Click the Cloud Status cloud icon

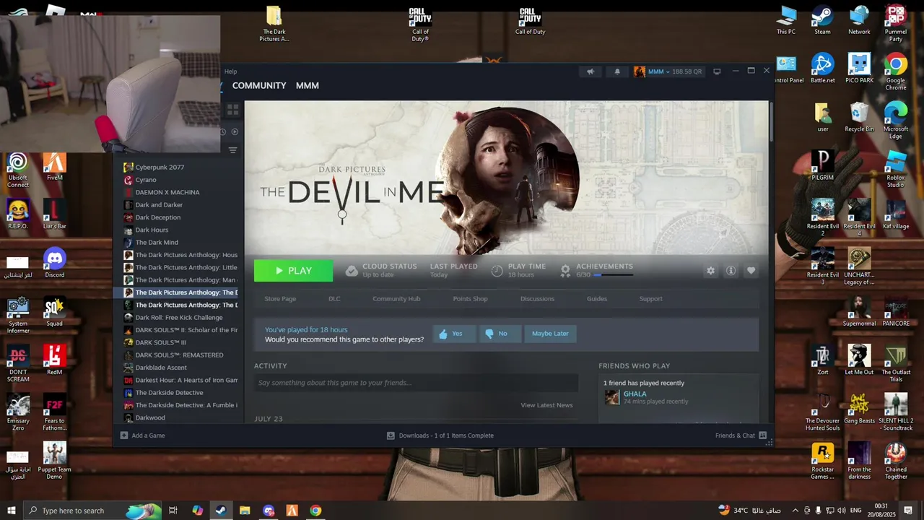pos(352,271)
